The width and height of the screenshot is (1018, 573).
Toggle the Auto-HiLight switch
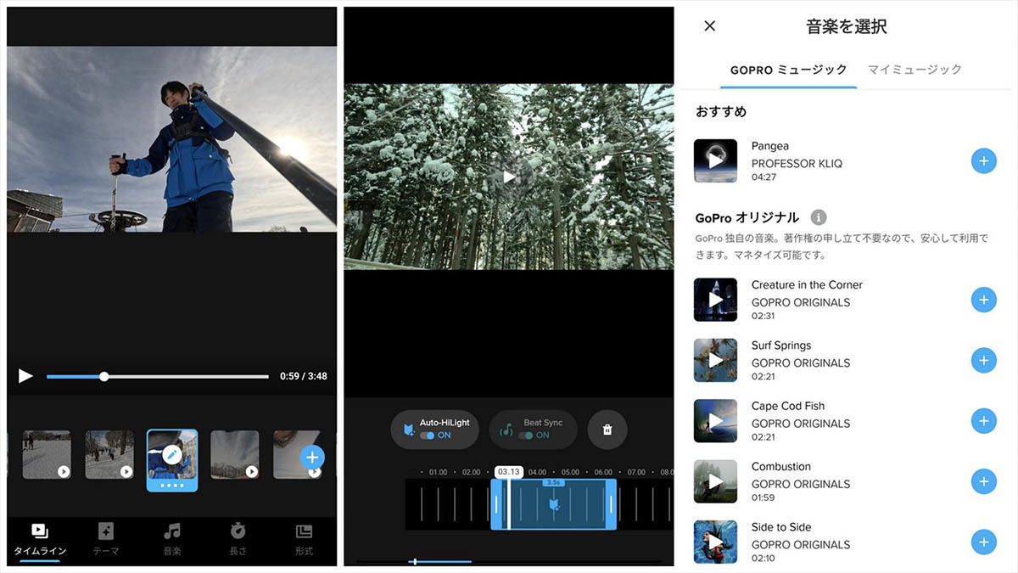click(x=427, y=435)
